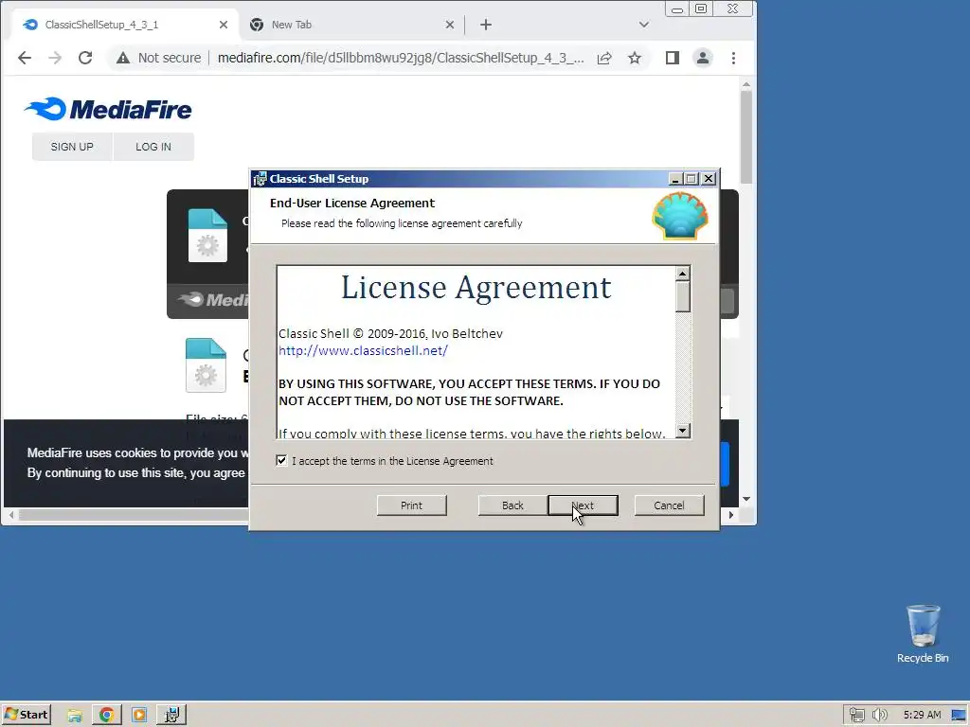The image size is (970, 727).
Task: Click browser page scroll up arrow
Action: click(x=746, y=84)
